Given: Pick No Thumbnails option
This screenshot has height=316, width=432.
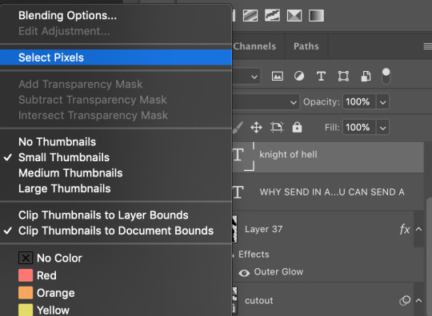Looking at the screenshot, I should (x=57, y=142).
